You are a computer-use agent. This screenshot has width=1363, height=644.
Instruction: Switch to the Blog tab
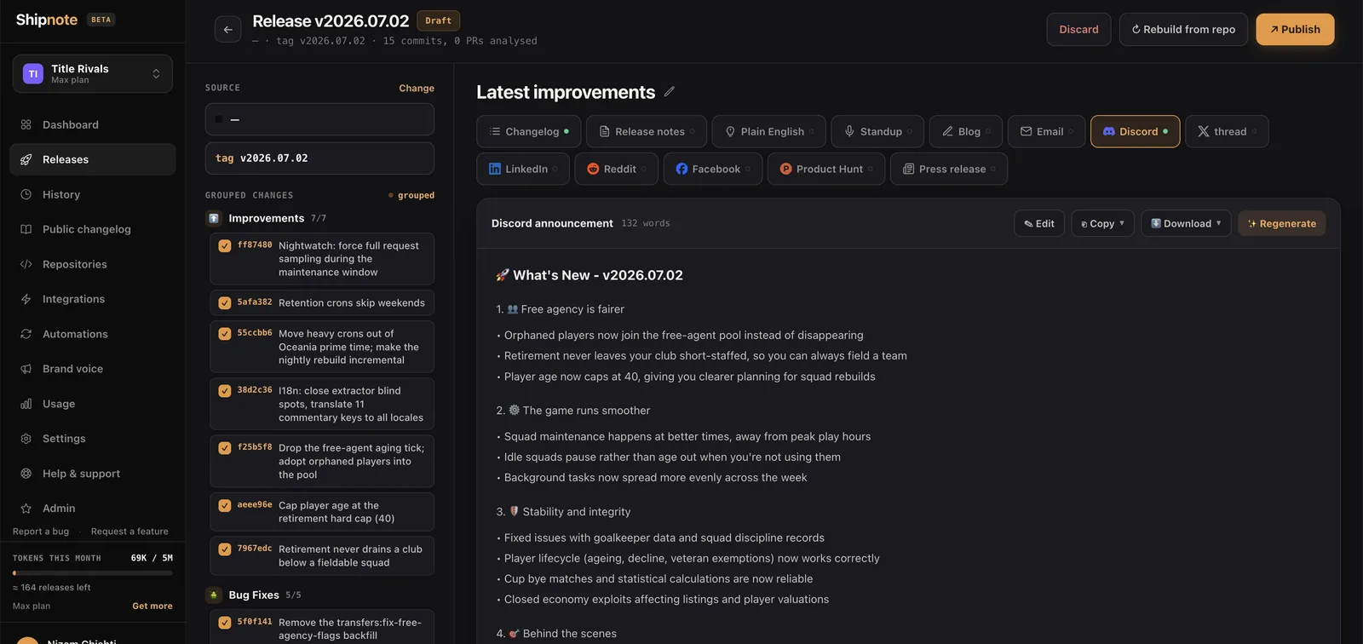click(966, 131)
